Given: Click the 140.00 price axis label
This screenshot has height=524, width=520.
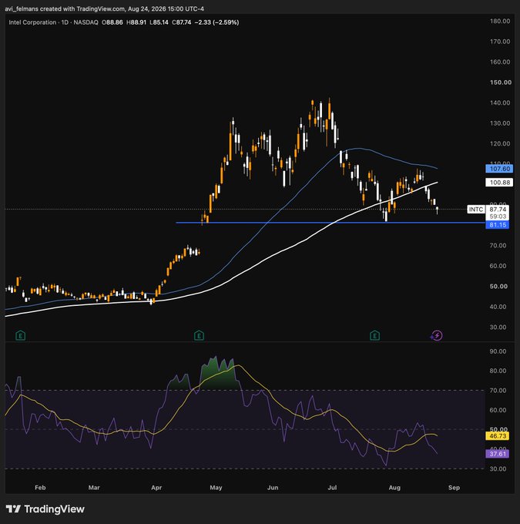Looking at the screenshot, I should [500, 102].
